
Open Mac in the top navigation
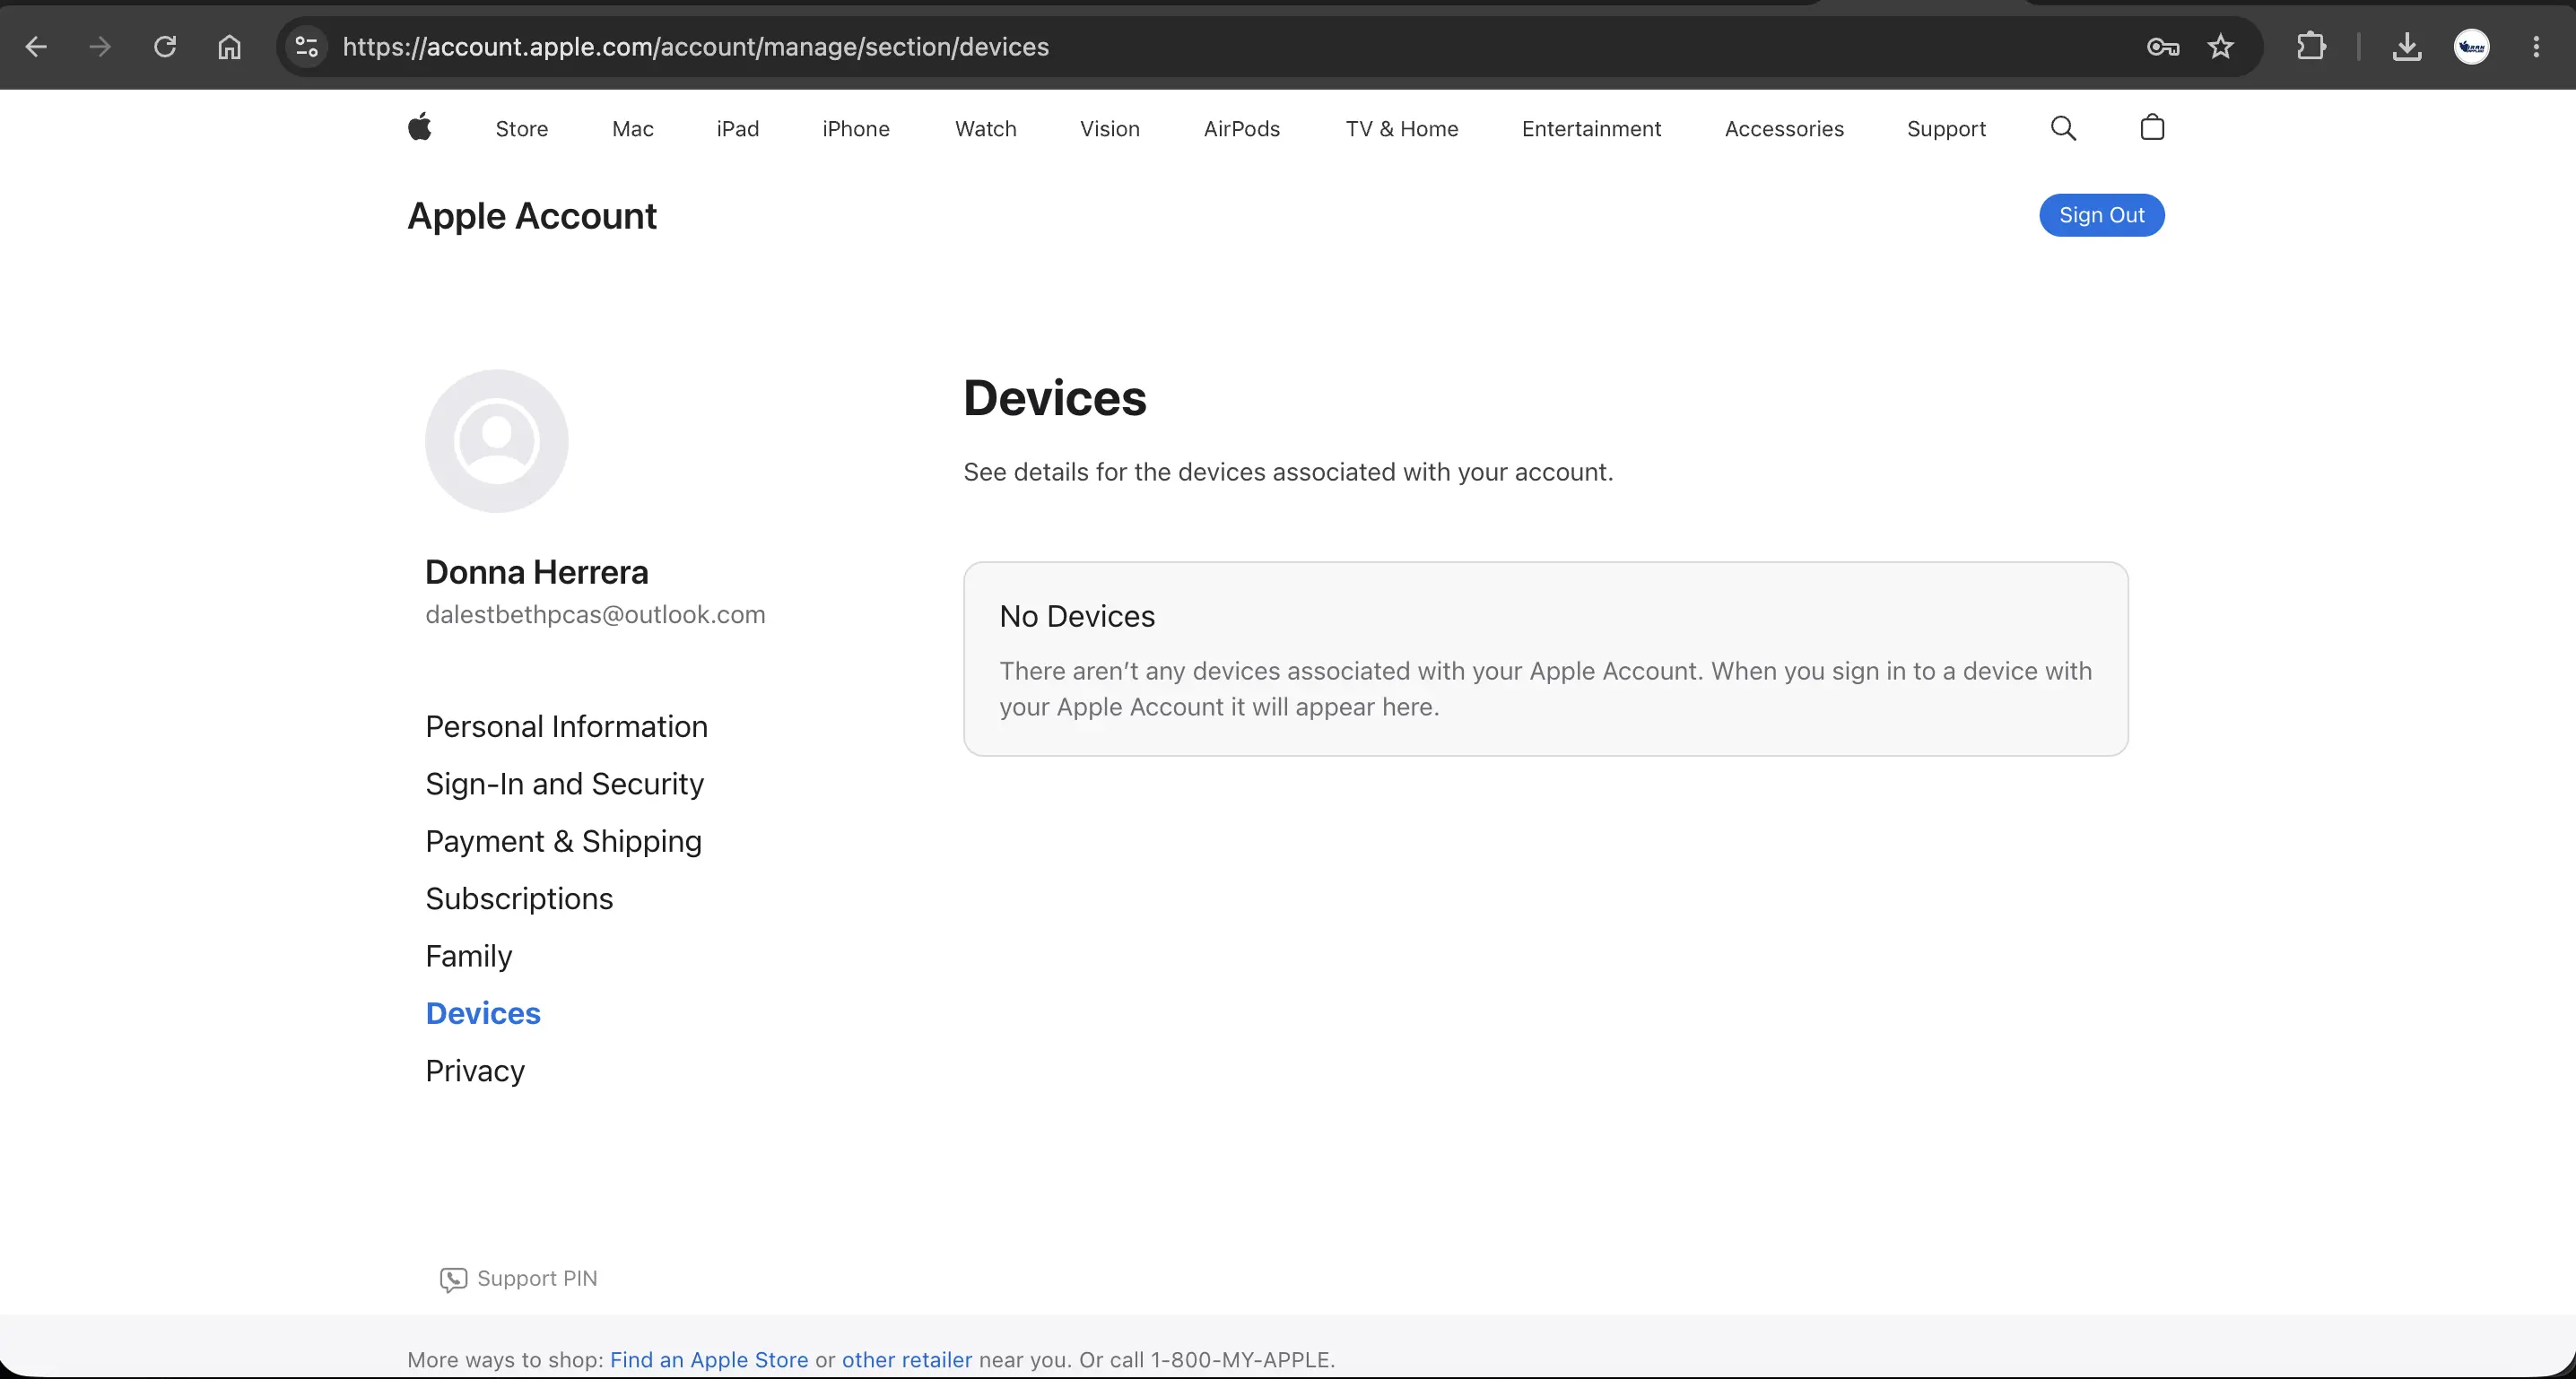pyautogui.click(x=633, y=129)
